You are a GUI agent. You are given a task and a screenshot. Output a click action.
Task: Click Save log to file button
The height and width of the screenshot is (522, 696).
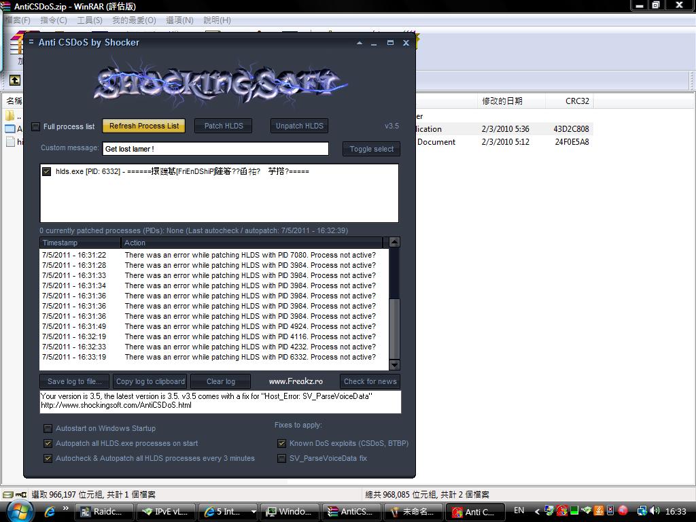tap(75, 381)
